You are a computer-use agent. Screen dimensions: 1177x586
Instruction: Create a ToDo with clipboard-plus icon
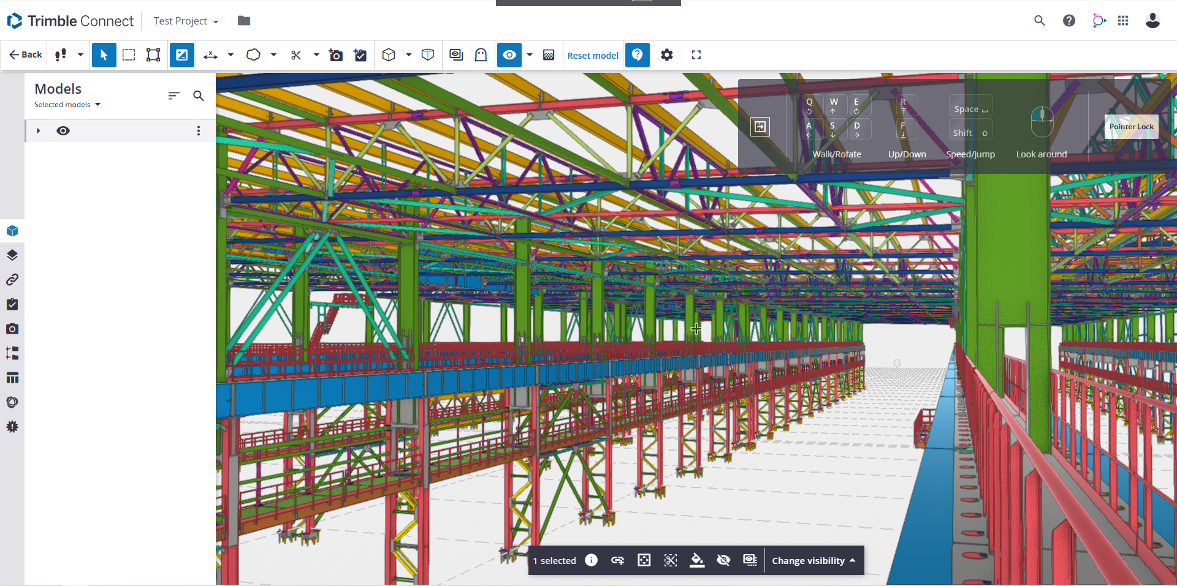(360, 55)
